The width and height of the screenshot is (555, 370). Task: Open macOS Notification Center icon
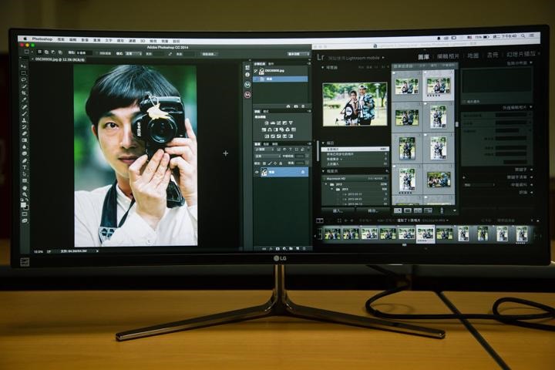[532, 35]
